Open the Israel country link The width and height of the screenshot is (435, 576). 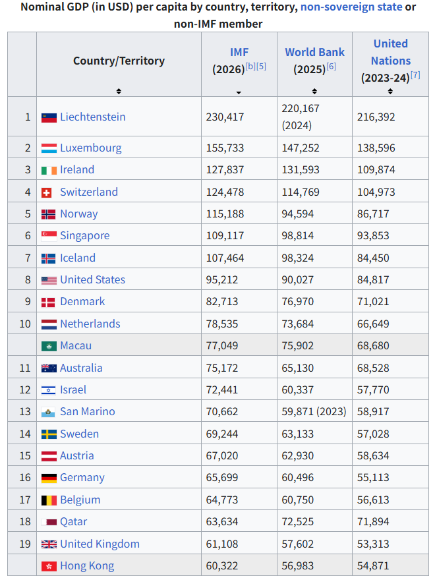click(73, 389)
